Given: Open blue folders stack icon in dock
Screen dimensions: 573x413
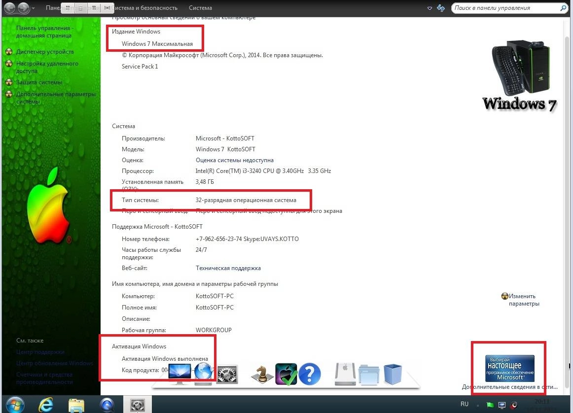Looking at the screenshot, I should click(x=368, y=374).
